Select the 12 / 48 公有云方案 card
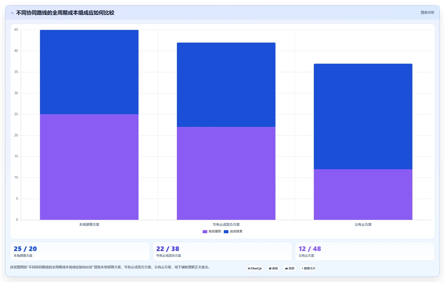This screenshot has height=282, width=445. [365, 251]
